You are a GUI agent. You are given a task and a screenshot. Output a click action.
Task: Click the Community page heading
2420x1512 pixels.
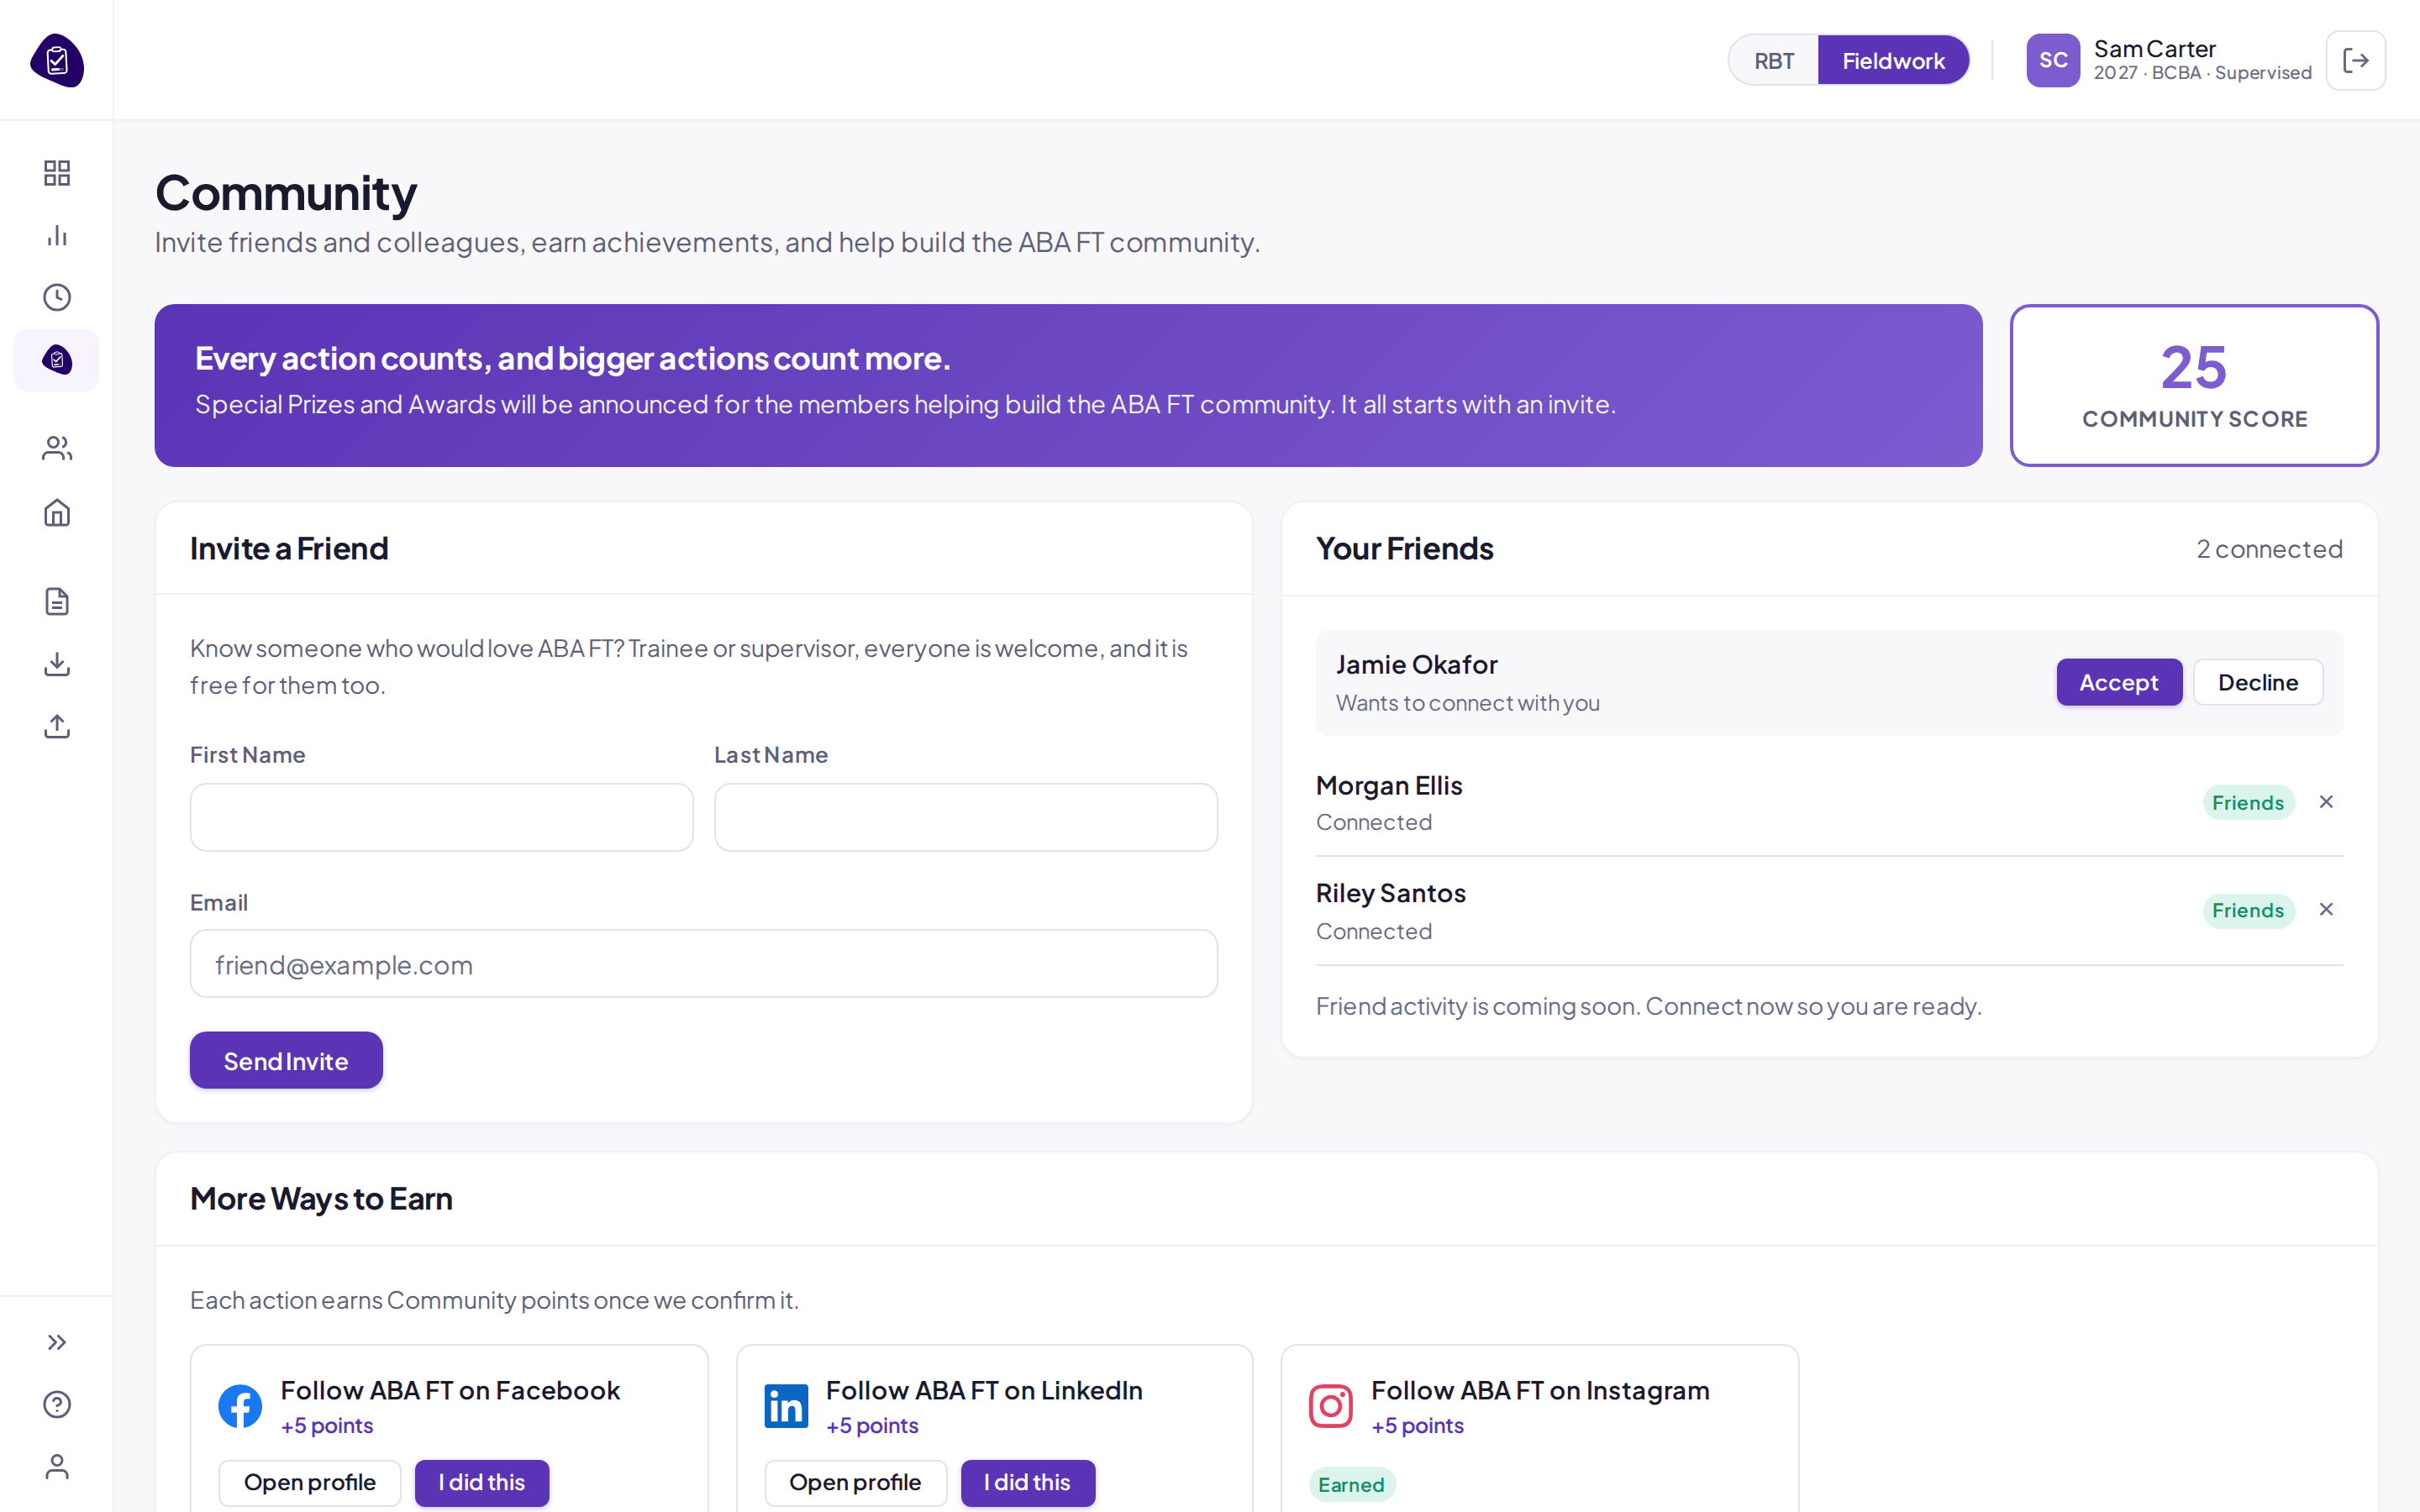(x=286, y=193)
